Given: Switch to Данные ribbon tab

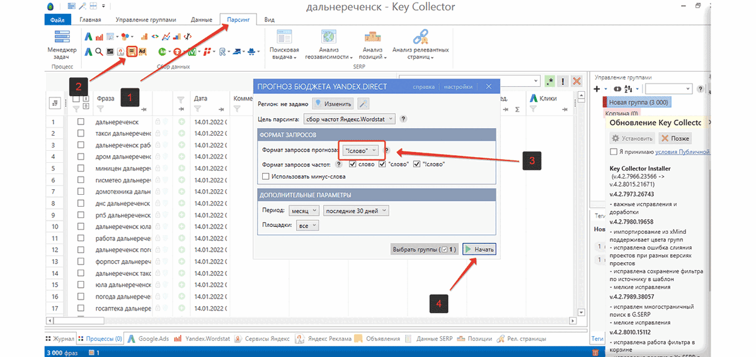Looking at the screenshot, I should tap(200, 19).
